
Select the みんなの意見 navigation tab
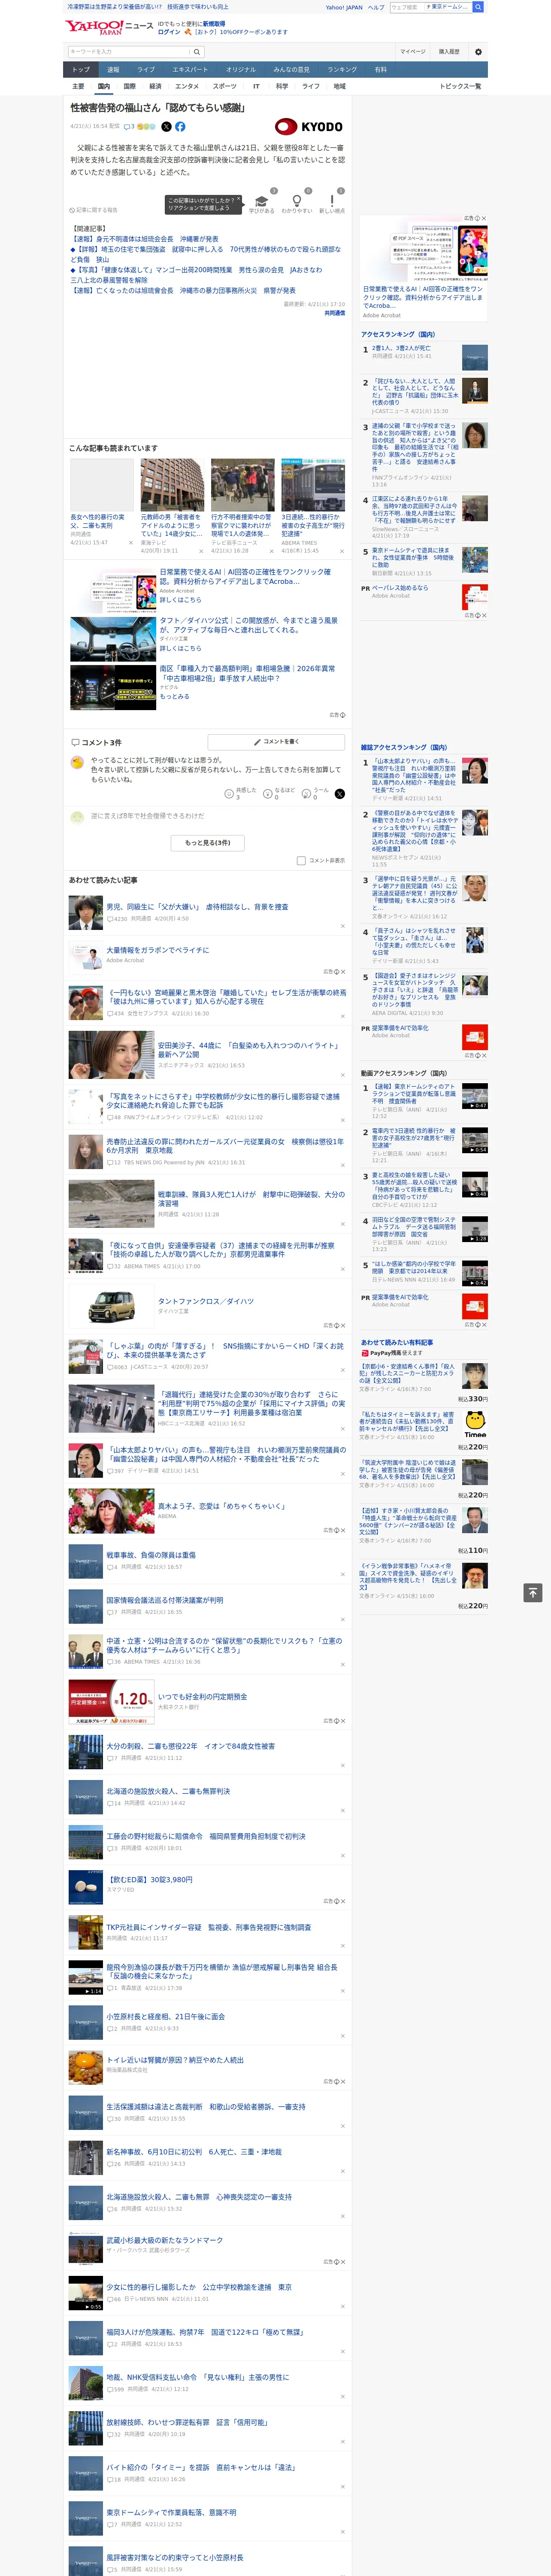[291, 70]
